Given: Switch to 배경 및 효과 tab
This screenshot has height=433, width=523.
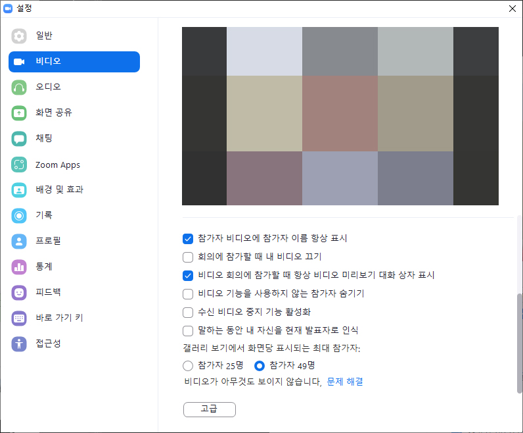Looking at the screenshot, I should pyautogui.click(x=74, y=190).
